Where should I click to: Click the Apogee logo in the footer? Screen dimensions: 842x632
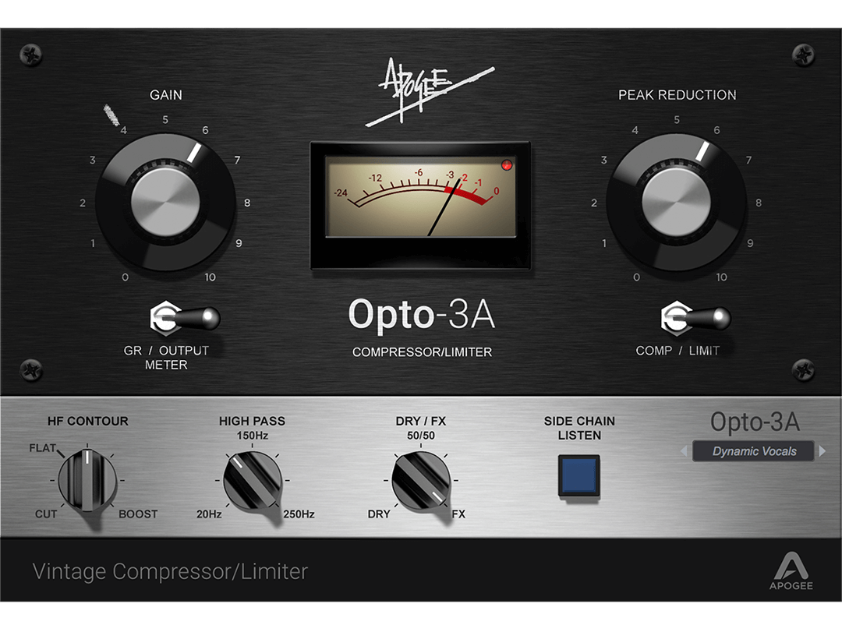click(x=791, y=571)
